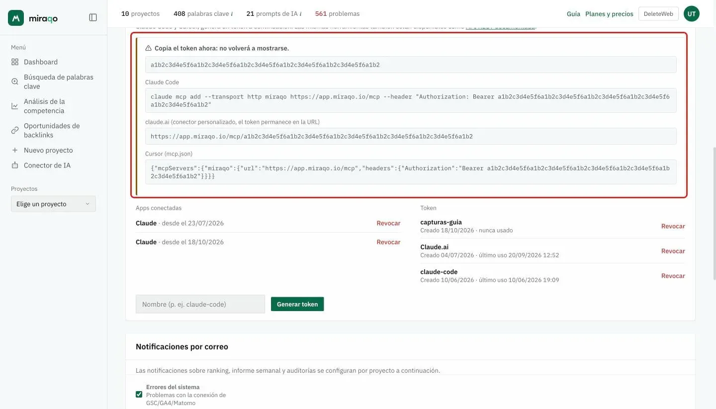This screenshot has width=716, height=409.
Task: Click the info icon beside prompts de IA
Action: [300, 14]
